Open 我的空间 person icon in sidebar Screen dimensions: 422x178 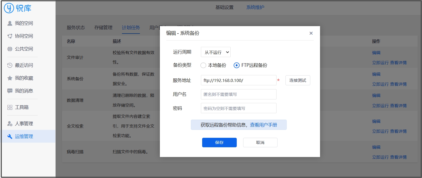pos(10,23)
